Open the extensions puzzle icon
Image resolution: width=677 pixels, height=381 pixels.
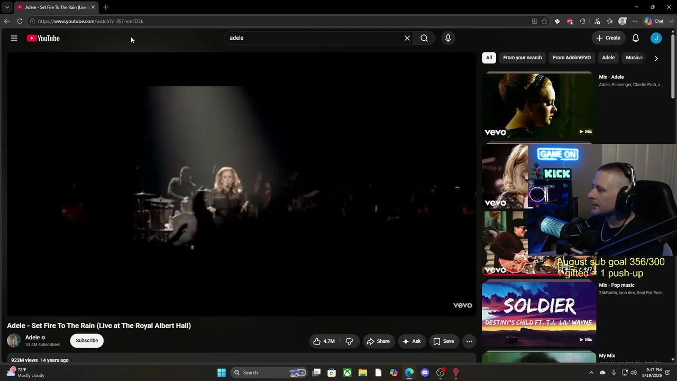[583, 21]
